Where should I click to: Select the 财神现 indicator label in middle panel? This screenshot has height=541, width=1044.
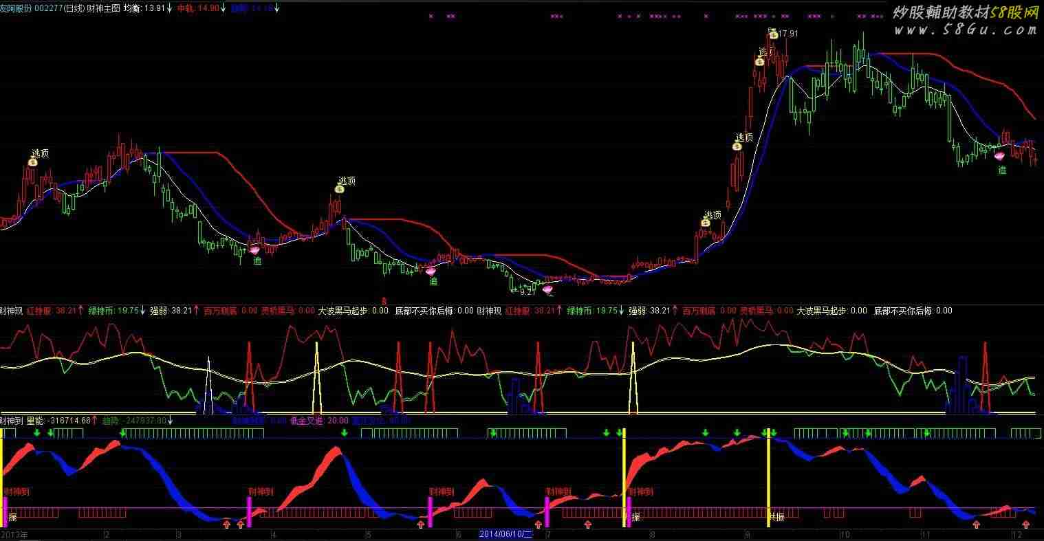12,311
